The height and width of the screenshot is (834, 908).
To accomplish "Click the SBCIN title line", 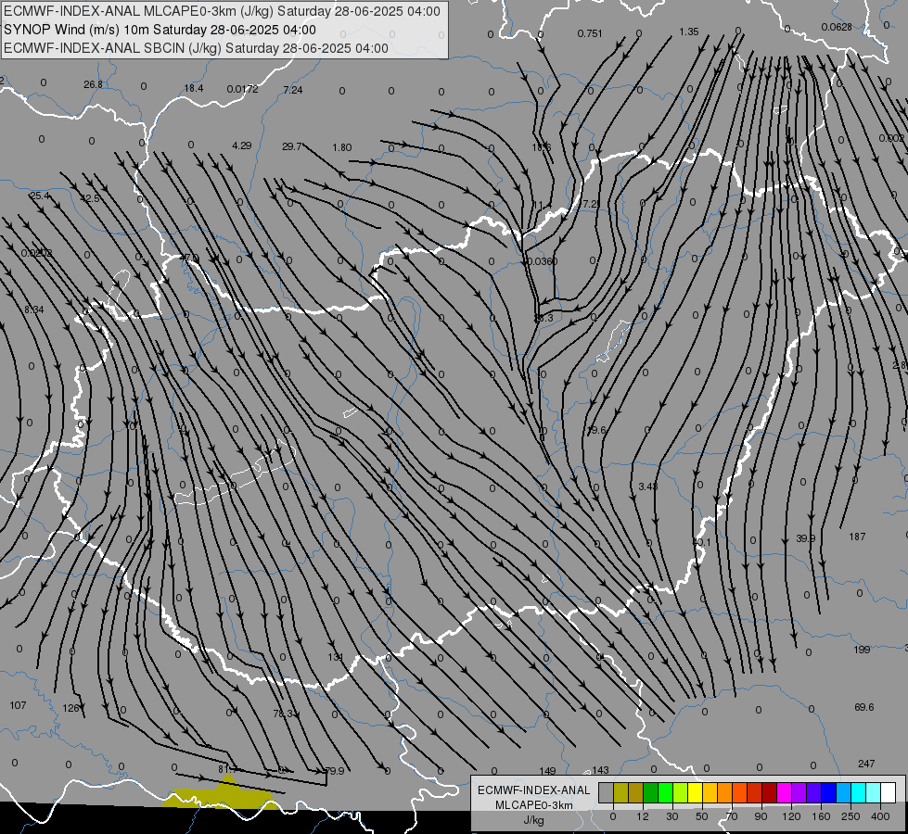I will 196,48.
